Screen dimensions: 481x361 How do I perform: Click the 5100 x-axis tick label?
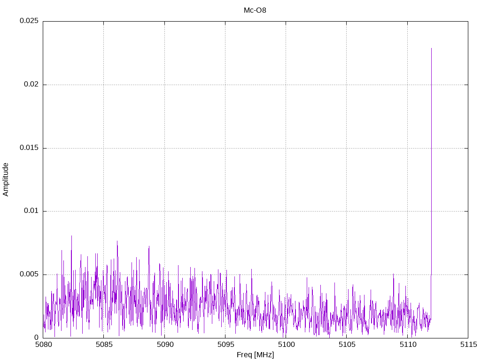[x=286, y=345]
